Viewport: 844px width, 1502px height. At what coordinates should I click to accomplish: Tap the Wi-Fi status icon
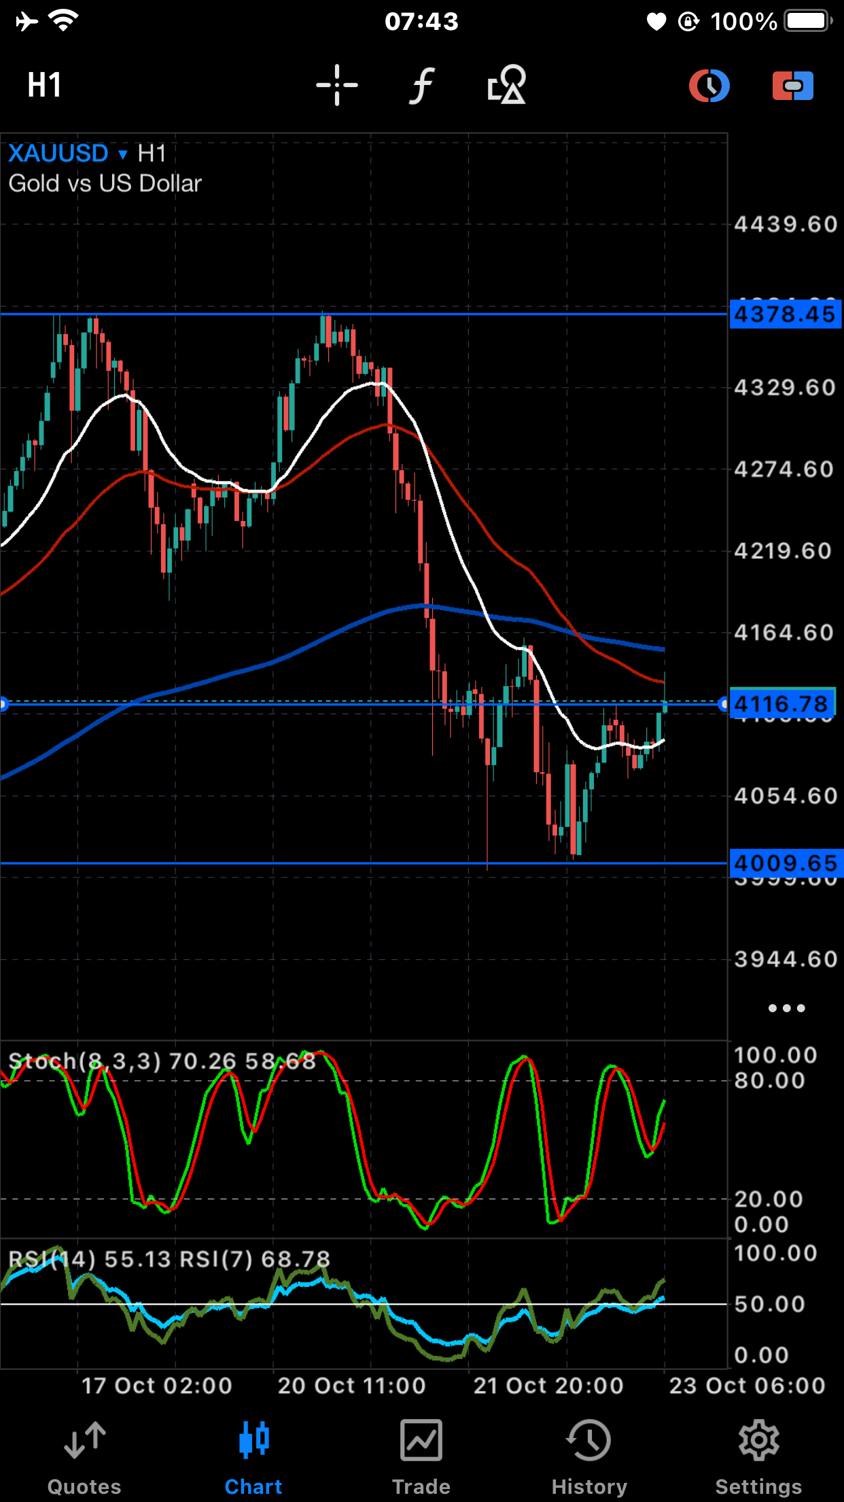(63, 22)
